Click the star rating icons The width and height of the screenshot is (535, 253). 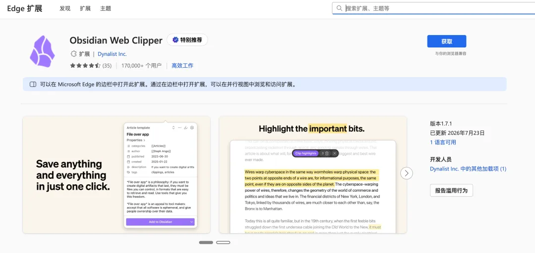coord(85,65)
